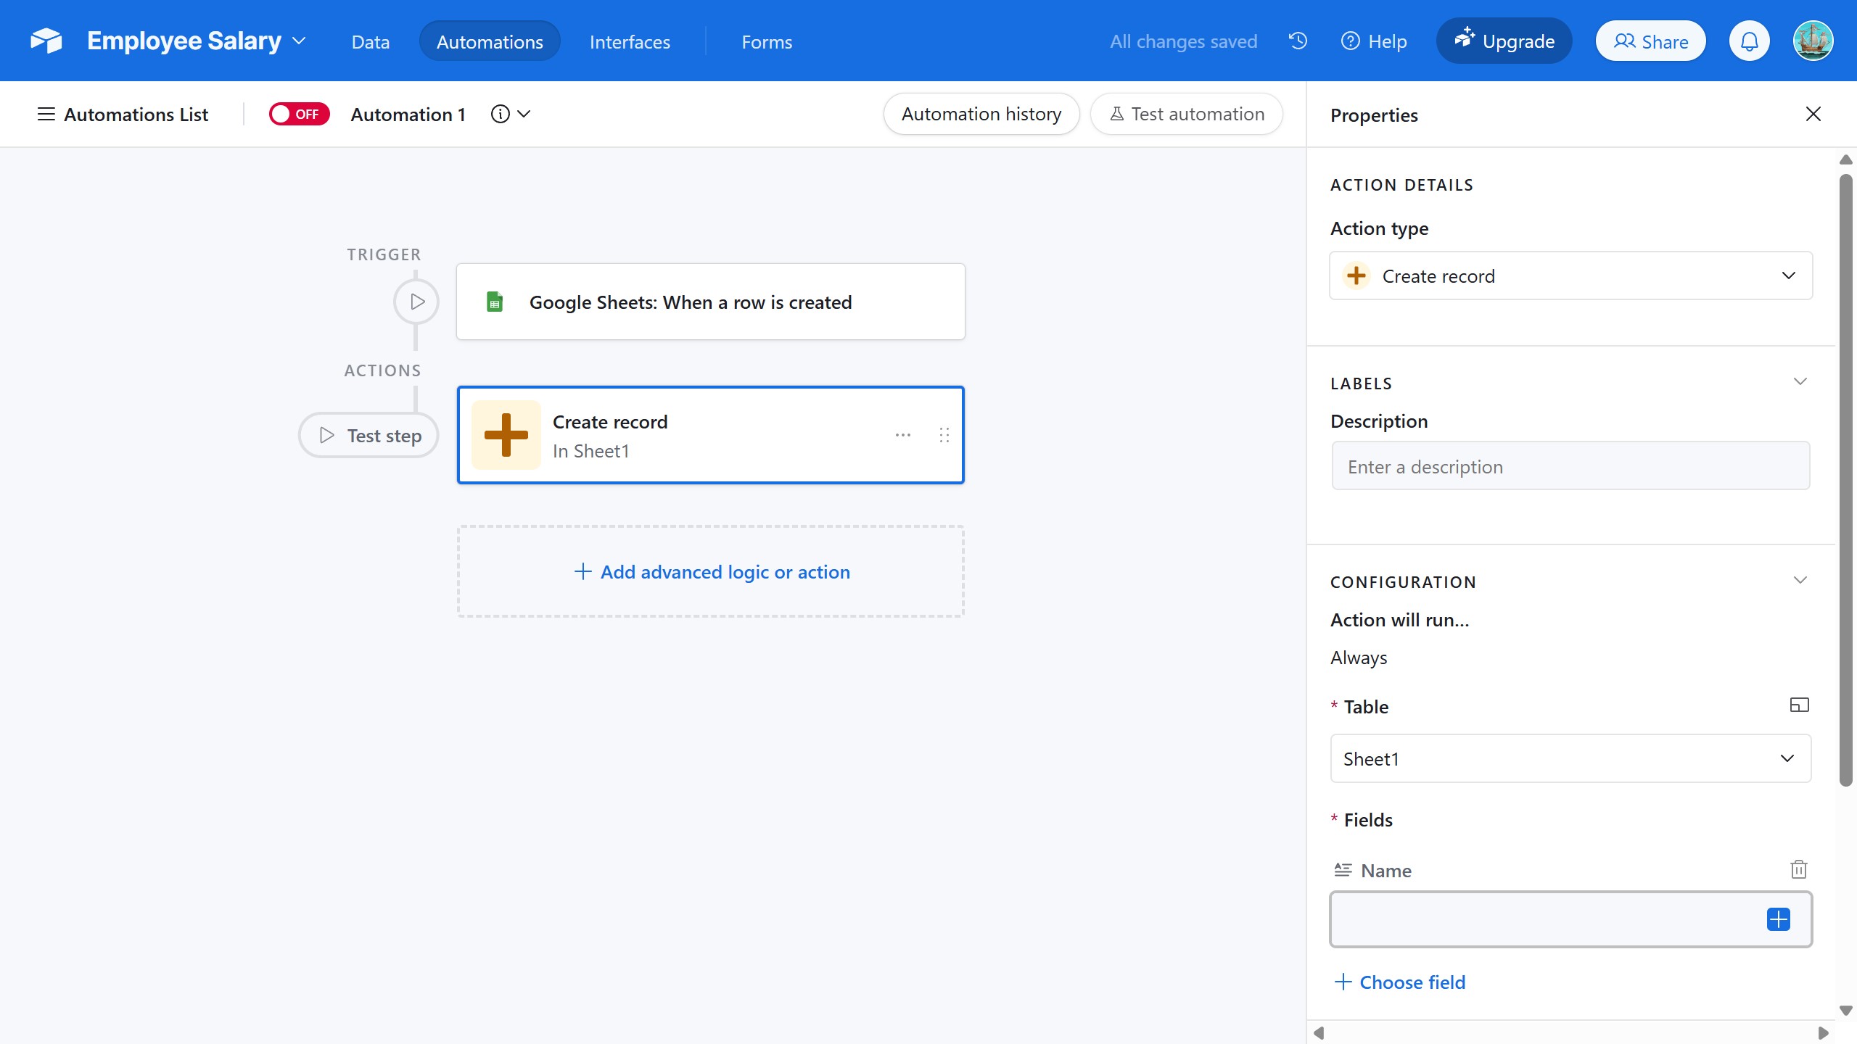Open the notifications bell icon

click(x=1749, y=41)
